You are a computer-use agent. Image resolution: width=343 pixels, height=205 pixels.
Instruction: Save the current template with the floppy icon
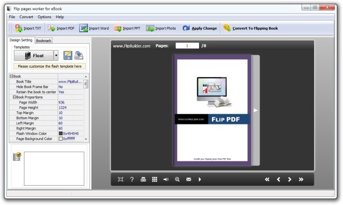click(x=68, y=55)
